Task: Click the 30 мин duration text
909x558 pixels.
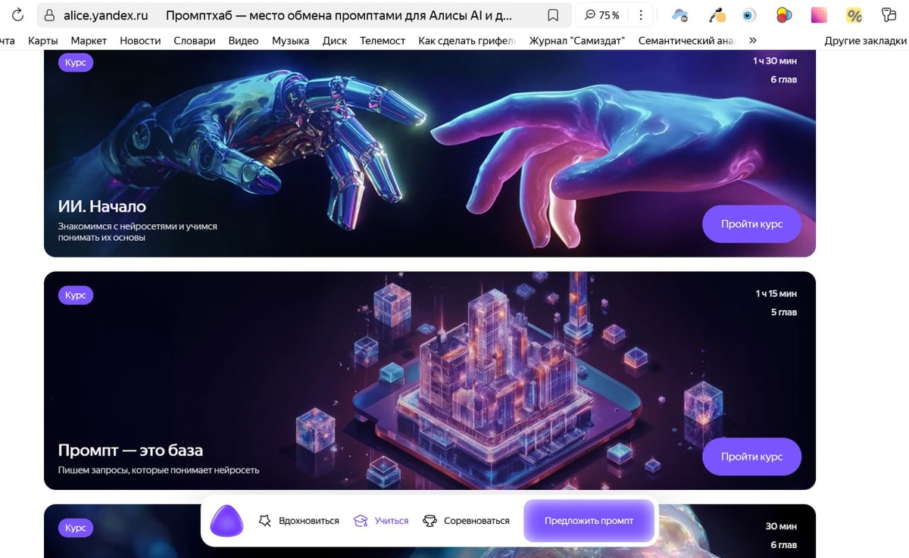Action: tap(781, 526)
